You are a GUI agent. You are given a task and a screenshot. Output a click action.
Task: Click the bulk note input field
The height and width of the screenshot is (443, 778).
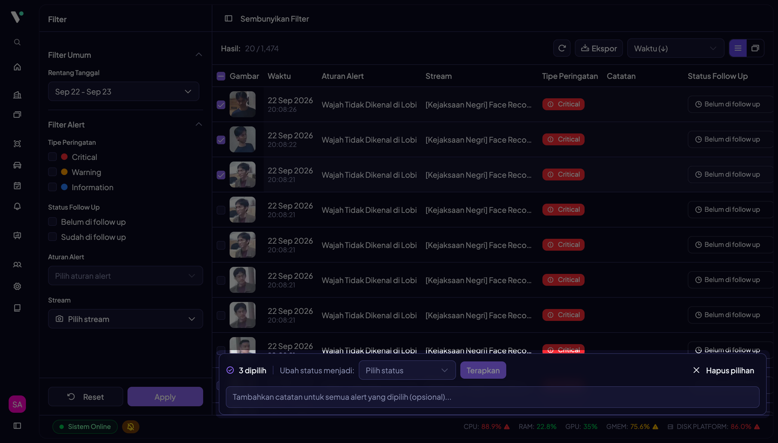tap(493, 397)
